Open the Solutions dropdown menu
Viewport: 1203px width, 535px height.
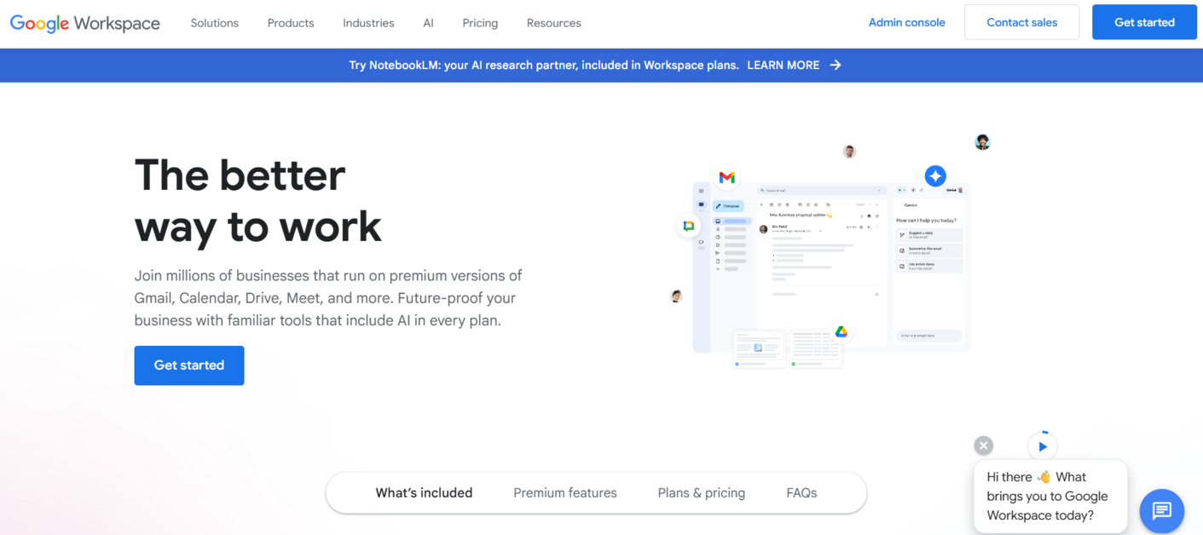(214, 23)
